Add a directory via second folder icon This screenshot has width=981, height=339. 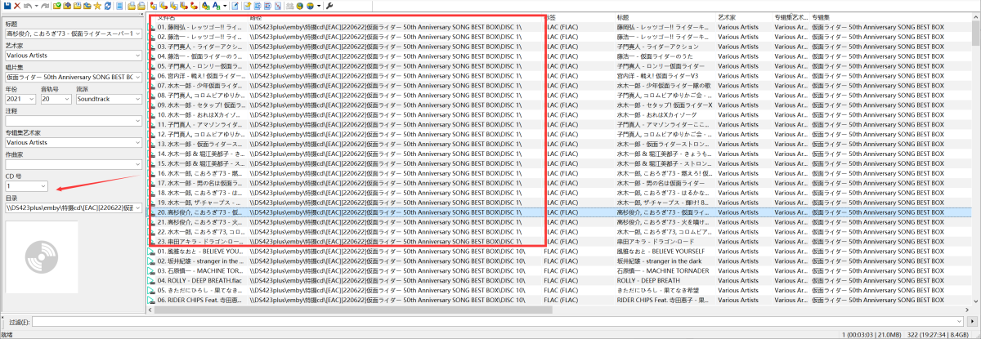[x=67, y=6]
